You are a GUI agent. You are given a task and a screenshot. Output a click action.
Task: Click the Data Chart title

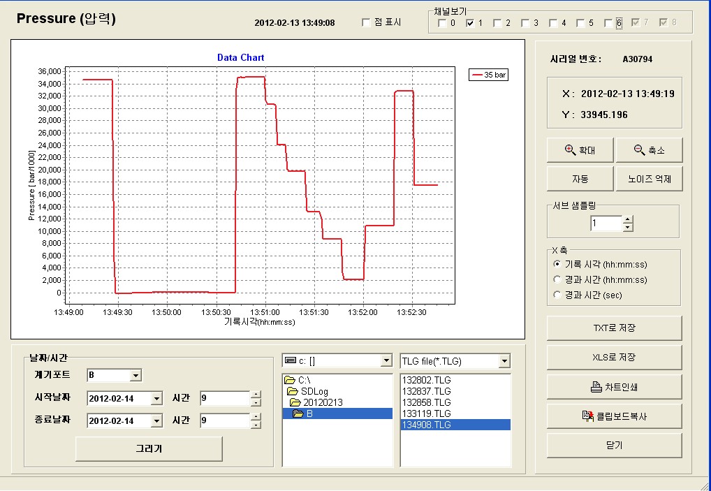click(x=240, y=57)
